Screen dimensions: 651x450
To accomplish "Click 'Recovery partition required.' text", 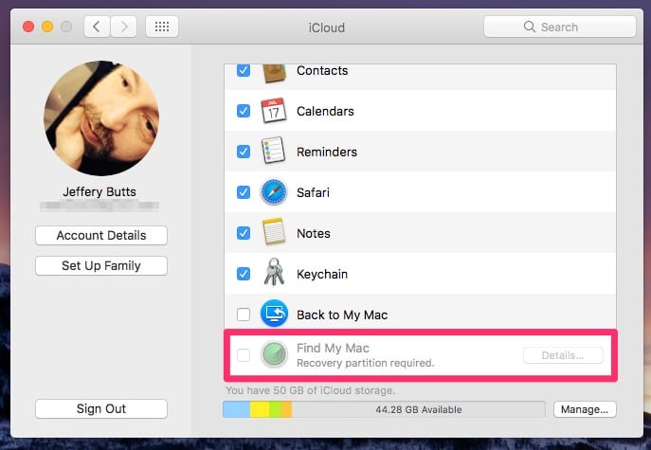I will pyautogui.click(x=366, y=363).
